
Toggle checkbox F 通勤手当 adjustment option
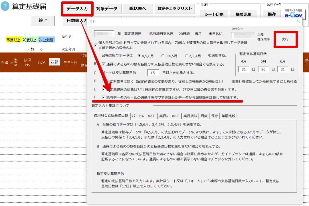coord(104,97)
